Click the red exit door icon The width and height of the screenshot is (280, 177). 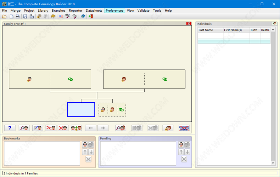coord(91,16)
